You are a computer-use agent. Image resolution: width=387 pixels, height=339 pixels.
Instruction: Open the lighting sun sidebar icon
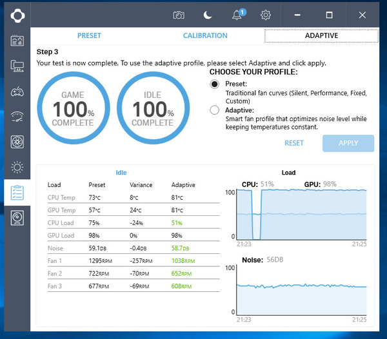coord(17,168)
